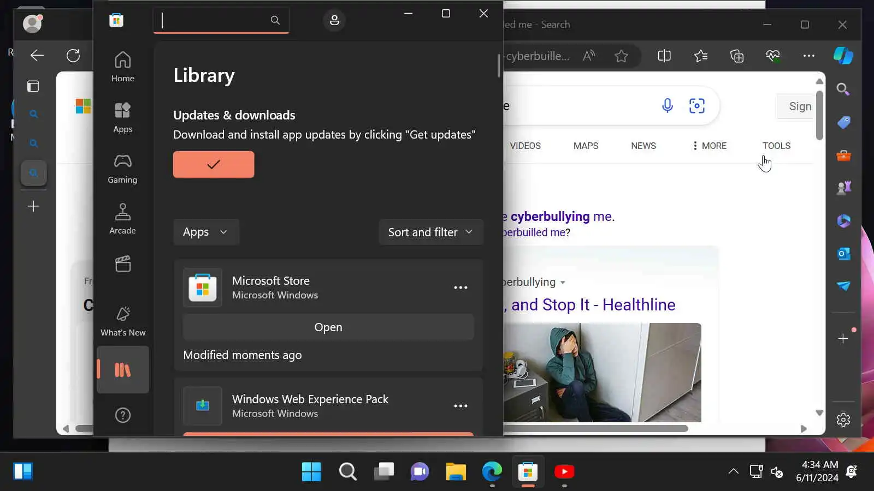This screenshot has height=491, width=874.
Task: Click visual search camera icon in Bing
Action: coord(697,105)
